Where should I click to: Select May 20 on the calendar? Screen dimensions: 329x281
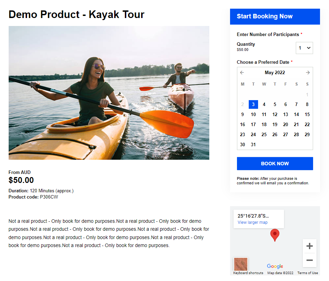[285, 125]
